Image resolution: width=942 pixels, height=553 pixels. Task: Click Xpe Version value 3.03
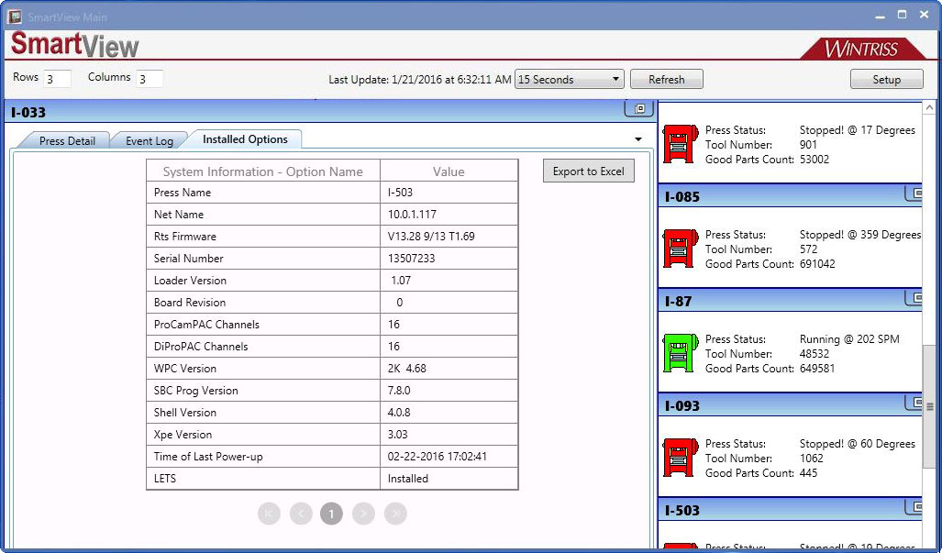398,435
